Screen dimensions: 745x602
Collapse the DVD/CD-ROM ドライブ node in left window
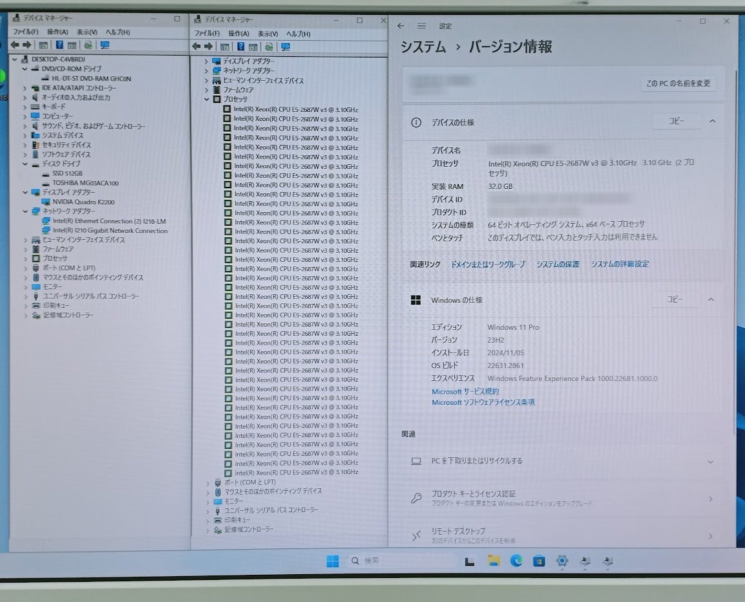point(25,69)
